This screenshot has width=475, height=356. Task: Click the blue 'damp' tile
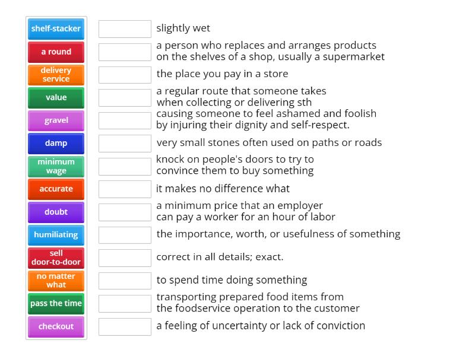click(x=56, y=143)
